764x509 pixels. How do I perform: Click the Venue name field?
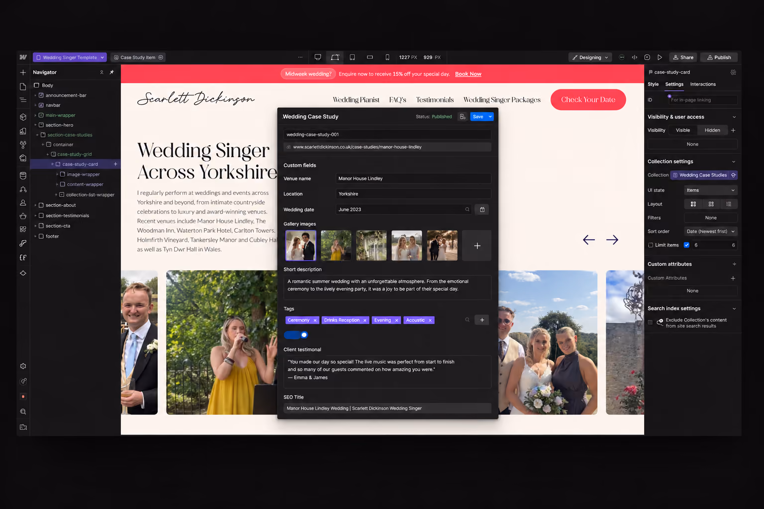tap(413, 178)
